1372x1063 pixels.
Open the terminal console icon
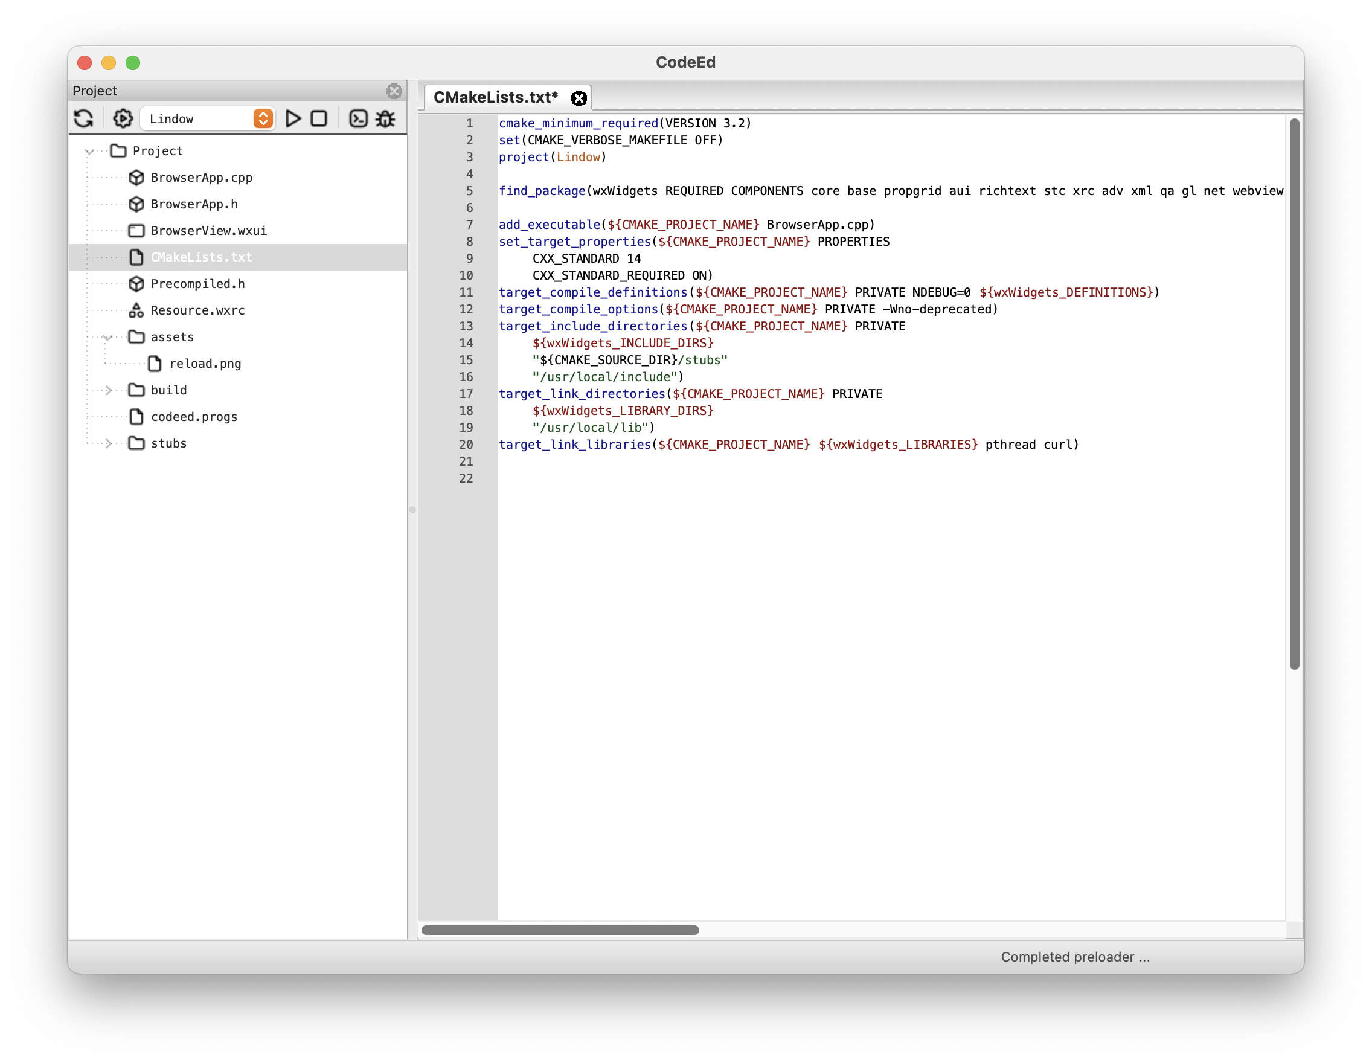[x=358, y=119]
